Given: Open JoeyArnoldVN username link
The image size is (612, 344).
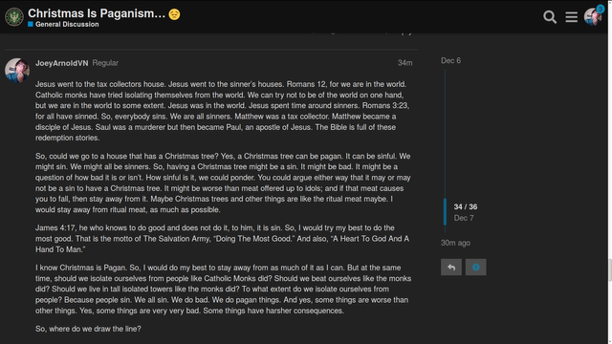Looking at the screenshot, I should click(61, 63).
